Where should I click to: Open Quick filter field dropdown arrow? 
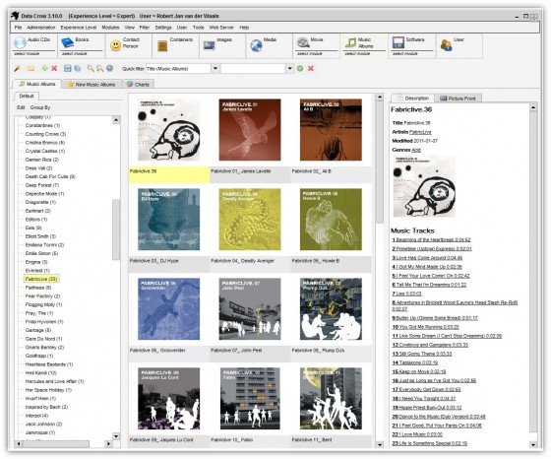[x=215, y=68]
